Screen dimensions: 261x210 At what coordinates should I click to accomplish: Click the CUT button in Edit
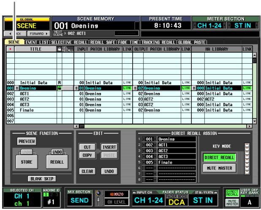87,147
